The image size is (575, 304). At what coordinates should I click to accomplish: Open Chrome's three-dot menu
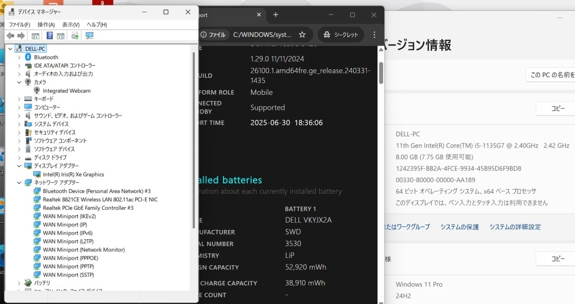coord(374,35)
